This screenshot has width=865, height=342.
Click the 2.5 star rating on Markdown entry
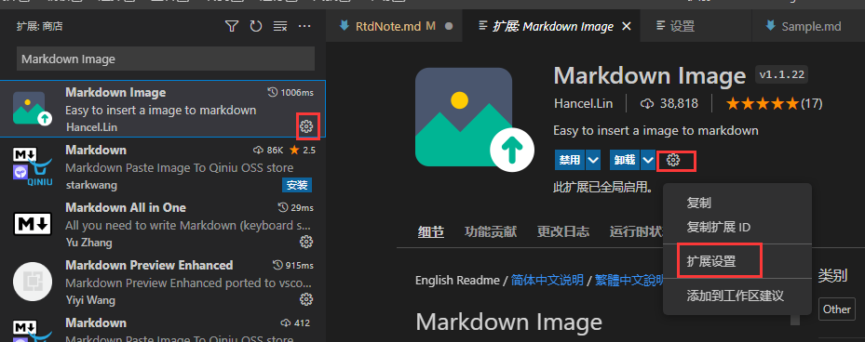click(x=303, y=150)
